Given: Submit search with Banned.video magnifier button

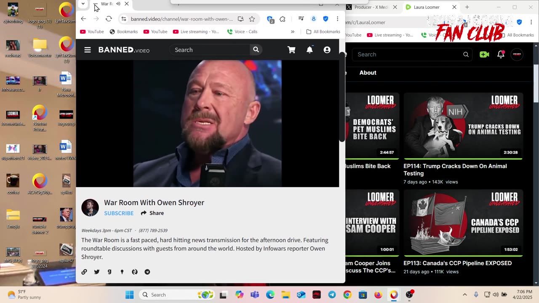Looking at the screenshot, I should (x=256, y=50).
